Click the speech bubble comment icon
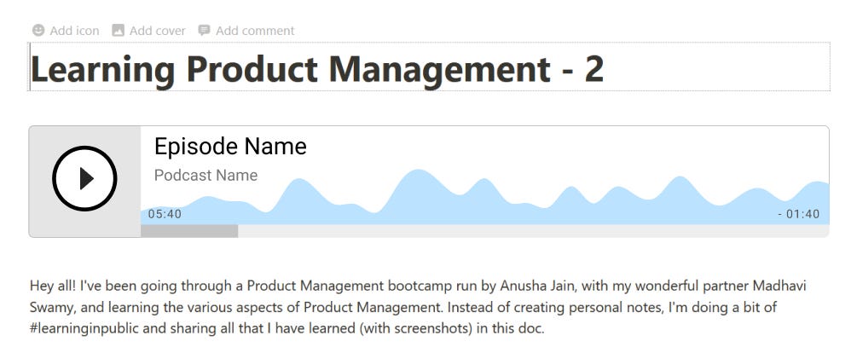The width and height of the screenshot is (851, 347). (x=204, y=31)
